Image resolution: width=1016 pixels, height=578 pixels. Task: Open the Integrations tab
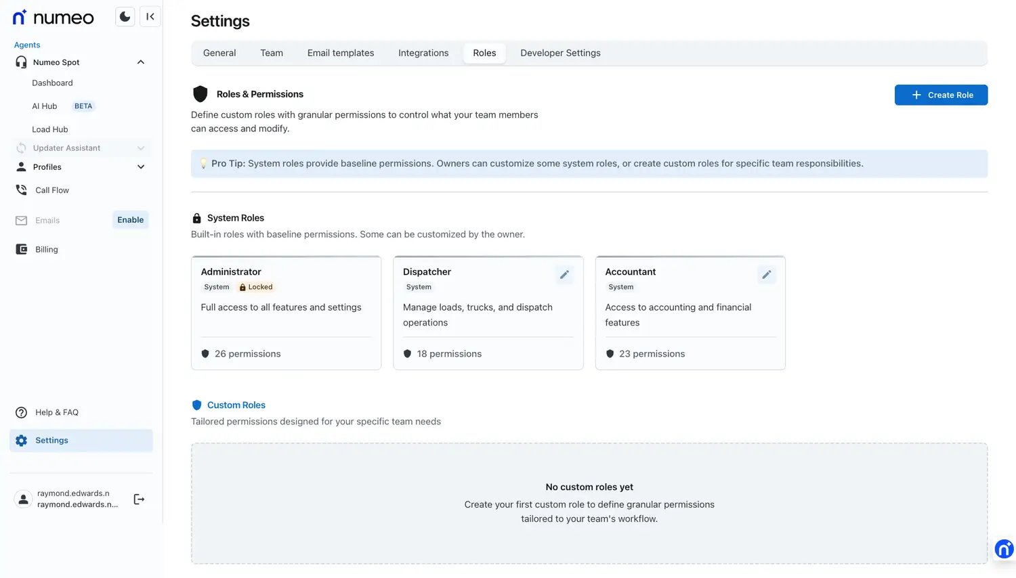[423, 53]
